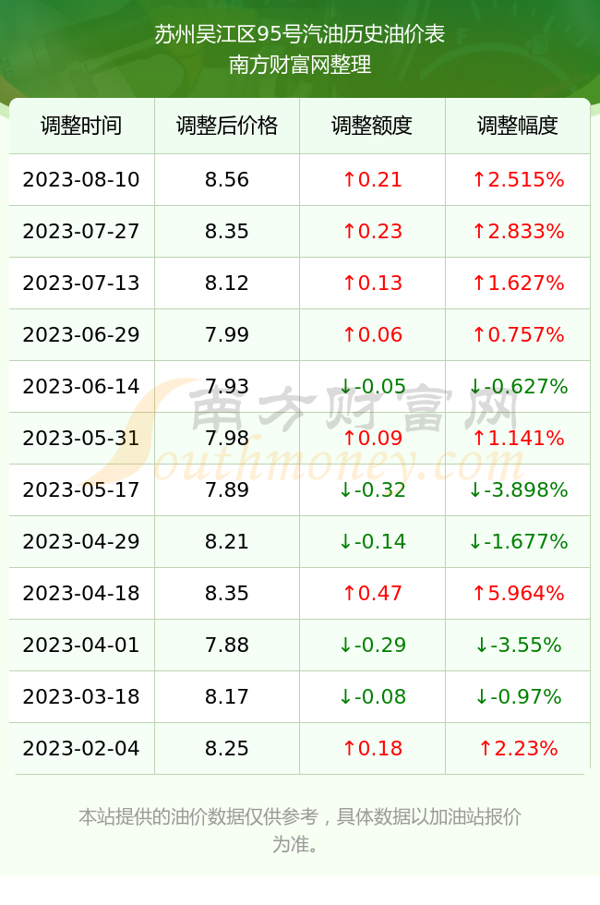600x905 pixels.
Task: Click the ↑5.964% percentage cell
Action: (x=518, y=593)
